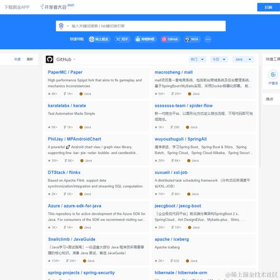Open the PhilJay / MPAndroidChart repository
Screen dimensions: 280x280
[75, 139]
